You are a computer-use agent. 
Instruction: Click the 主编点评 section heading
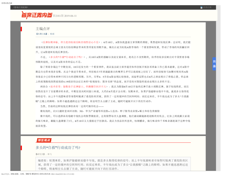[43, 29]
